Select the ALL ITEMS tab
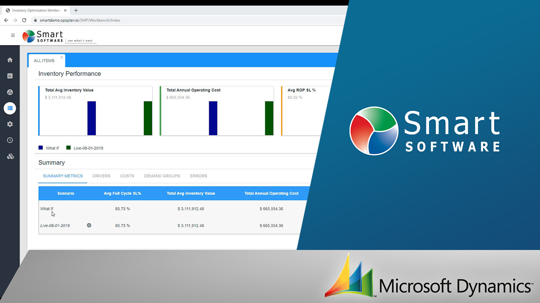Screen dimensions: 540x303 pos(44,61)
